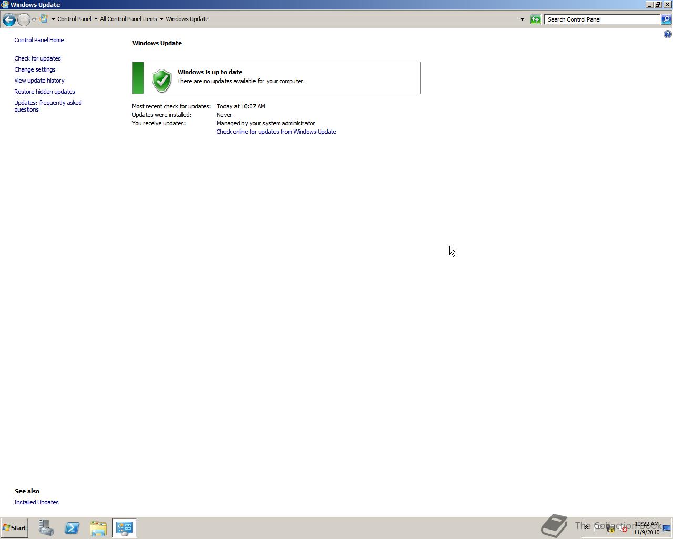The width and height of the screenshot is (673, 539).
Task: Open the Action Center flag icon
Action: (x=597, y=528)
